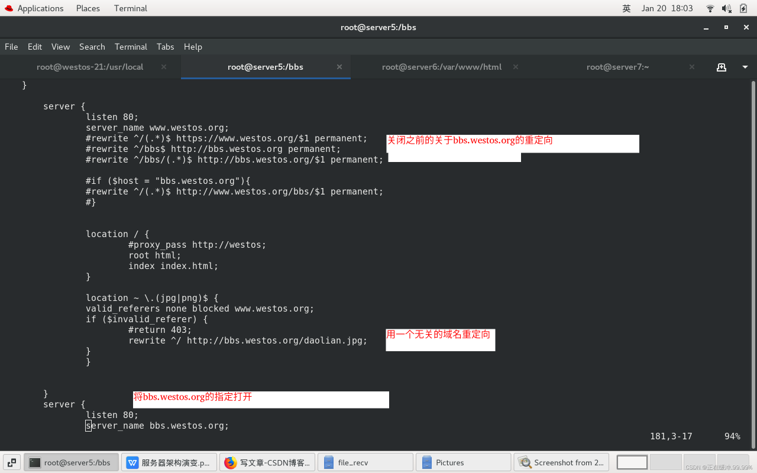Click the server_name www.westos.org; line
This screenshot has width=757, height=473.
157,128
